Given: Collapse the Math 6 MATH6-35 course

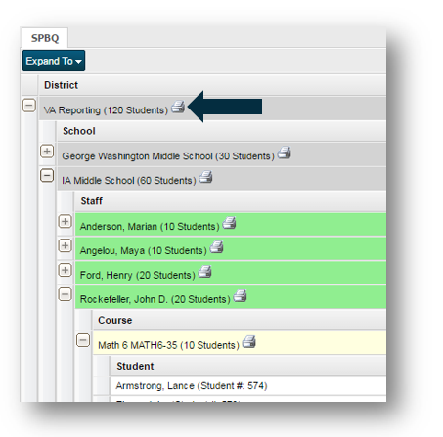Looking at the screenshot, I should pyautogui.click(x=83, y=340).
